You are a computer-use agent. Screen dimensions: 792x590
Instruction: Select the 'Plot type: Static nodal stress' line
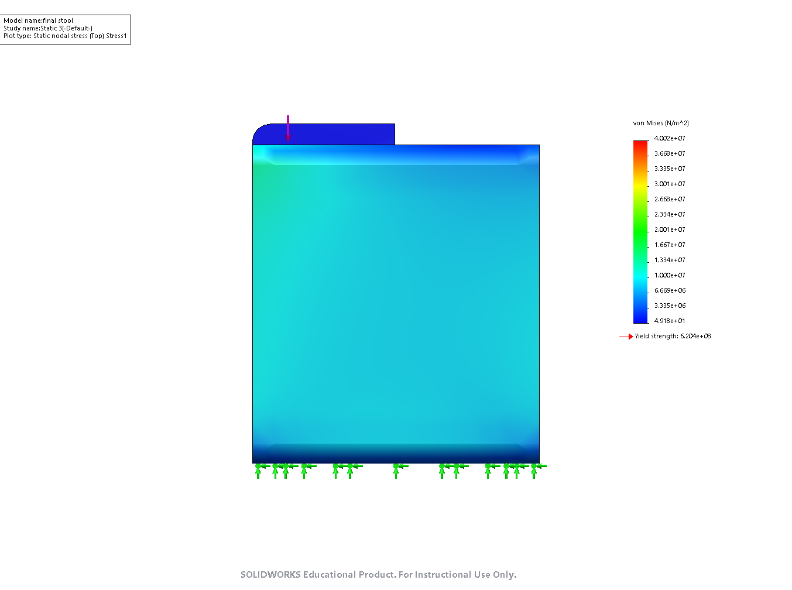coord(65,36)
